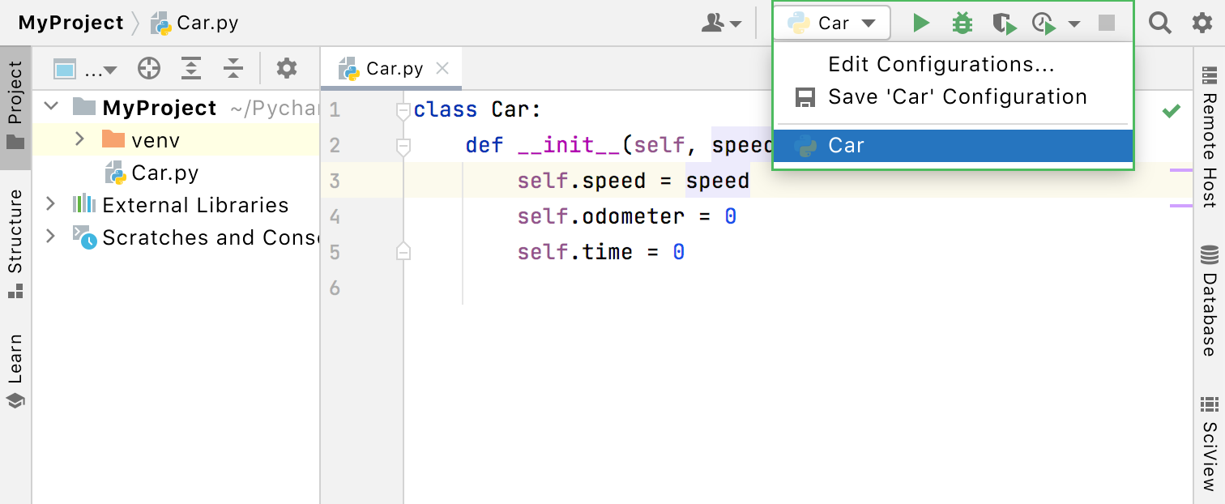
Task: Toggle the fold arrow next to class Car
Action: 403,109
